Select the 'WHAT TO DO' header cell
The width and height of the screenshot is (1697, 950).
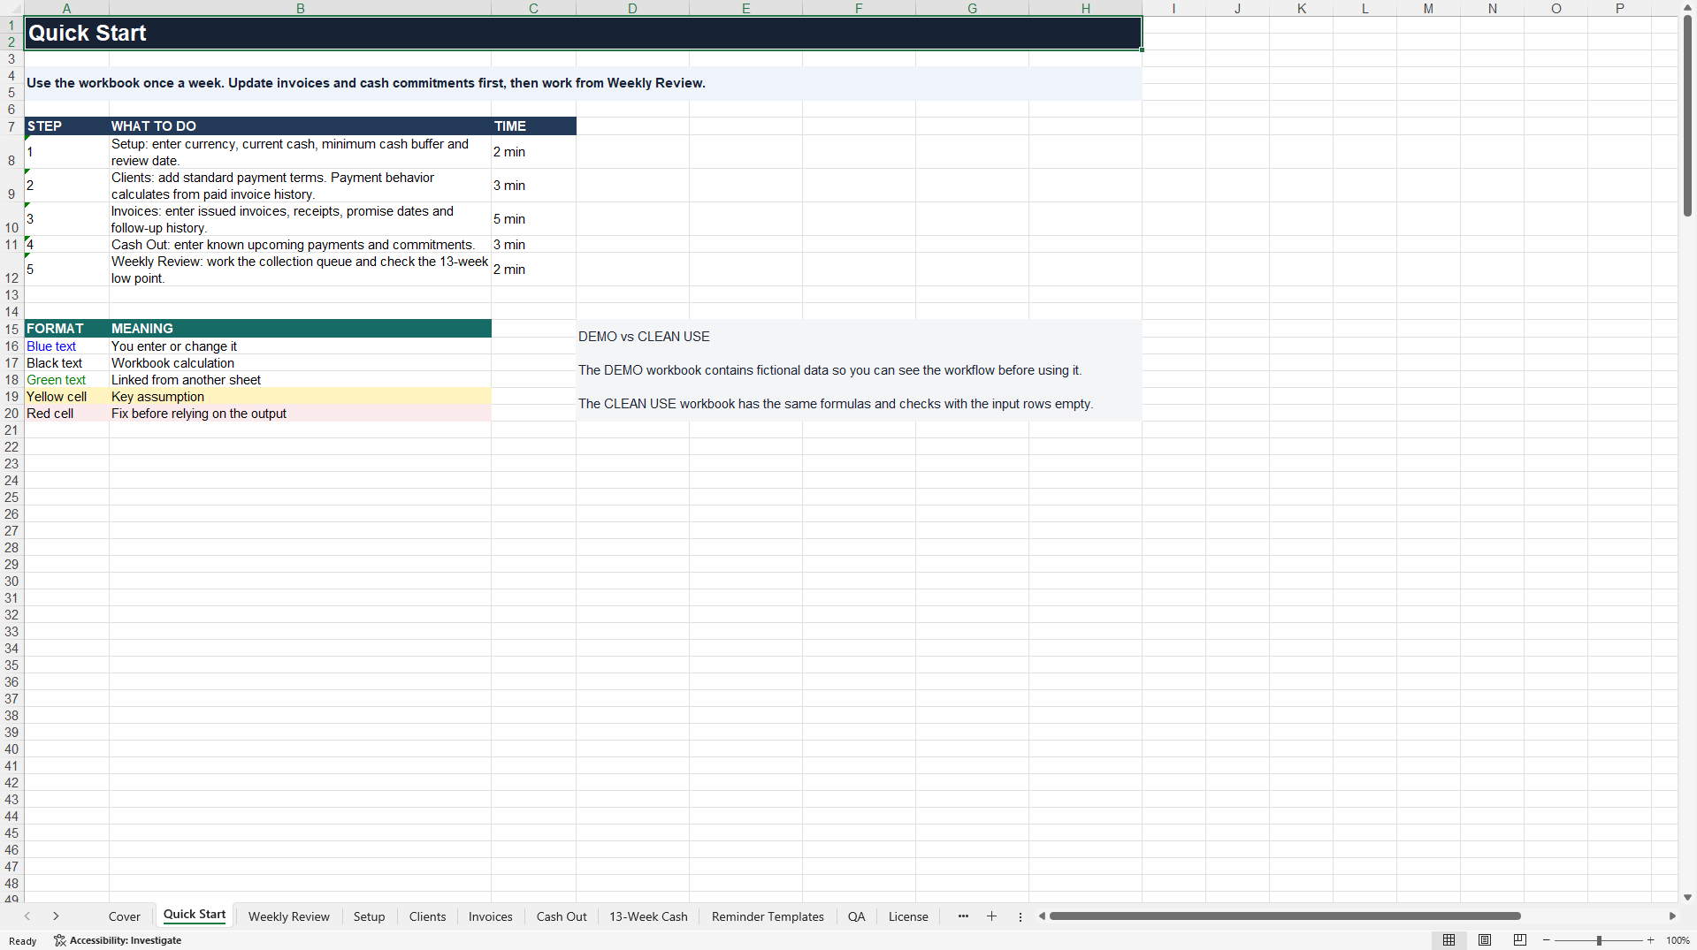300,126
